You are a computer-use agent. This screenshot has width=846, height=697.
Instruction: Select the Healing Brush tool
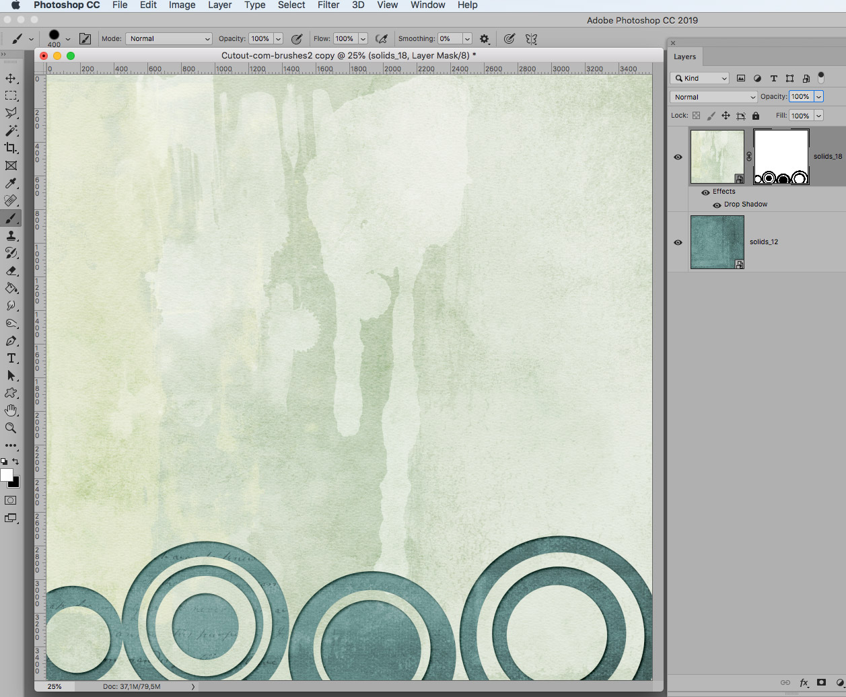point(11,200)
